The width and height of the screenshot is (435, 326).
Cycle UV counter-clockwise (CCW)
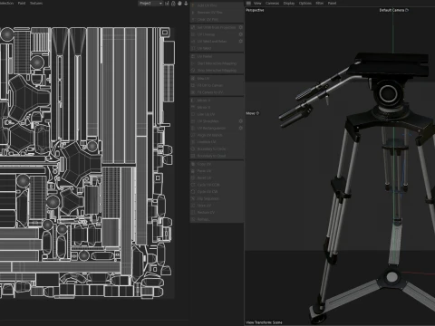(x=217, y=185)
